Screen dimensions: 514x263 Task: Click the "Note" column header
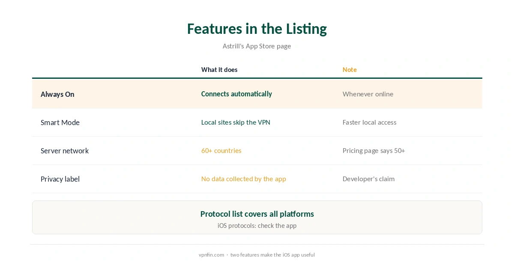coord(350,70)
